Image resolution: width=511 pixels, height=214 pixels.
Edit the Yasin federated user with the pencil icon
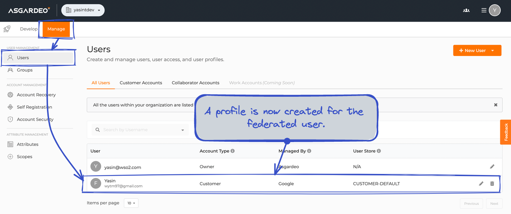(481, 184)
